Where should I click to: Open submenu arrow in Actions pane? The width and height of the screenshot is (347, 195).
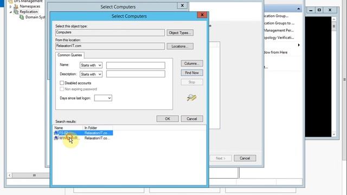coord(299,45)
